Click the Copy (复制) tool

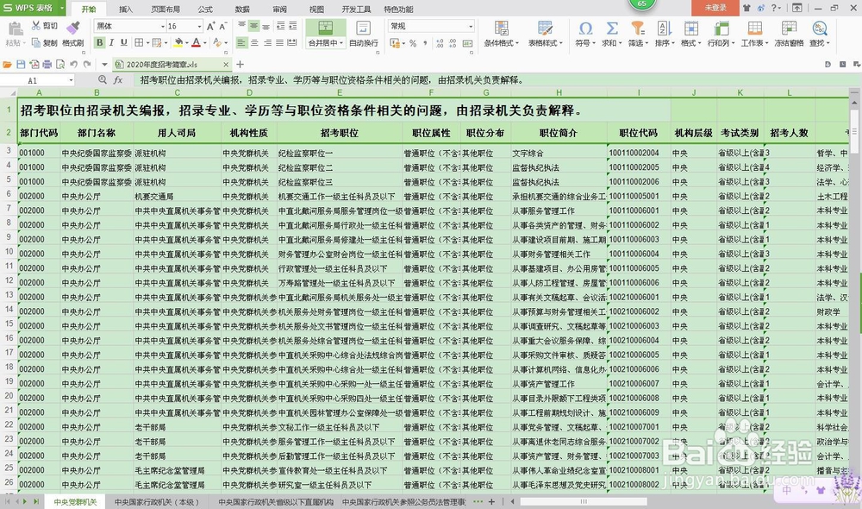click(x=45, y=43)
